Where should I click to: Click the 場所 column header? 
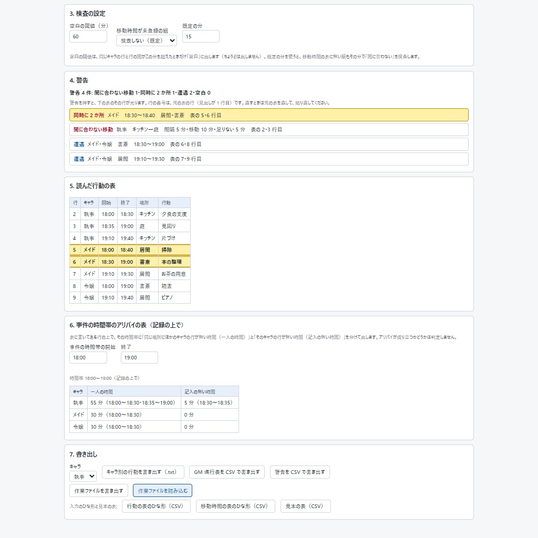pyautogui.click(x=147, y=203)
